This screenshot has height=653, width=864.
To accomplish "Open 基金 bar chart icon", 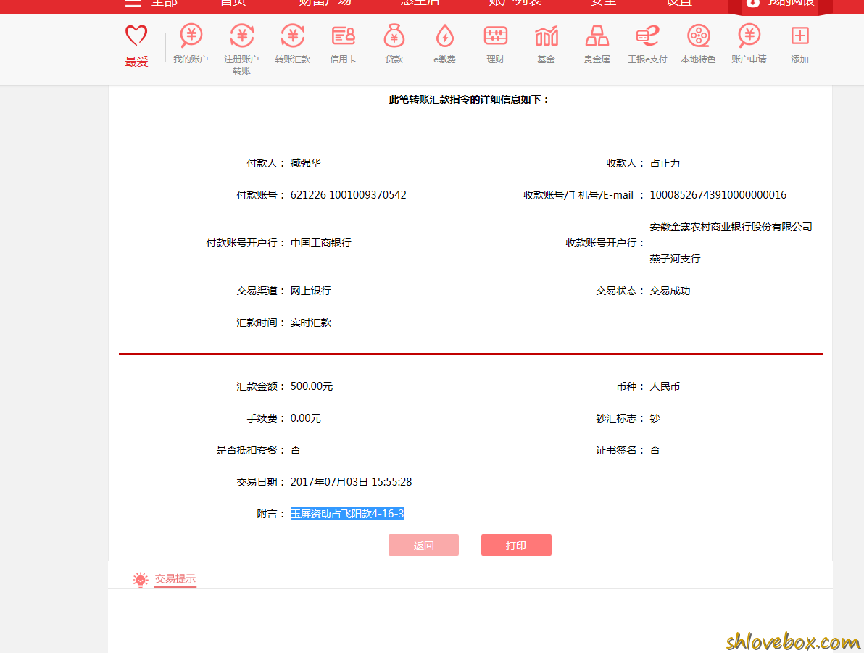I will click(x=546, y=36).
